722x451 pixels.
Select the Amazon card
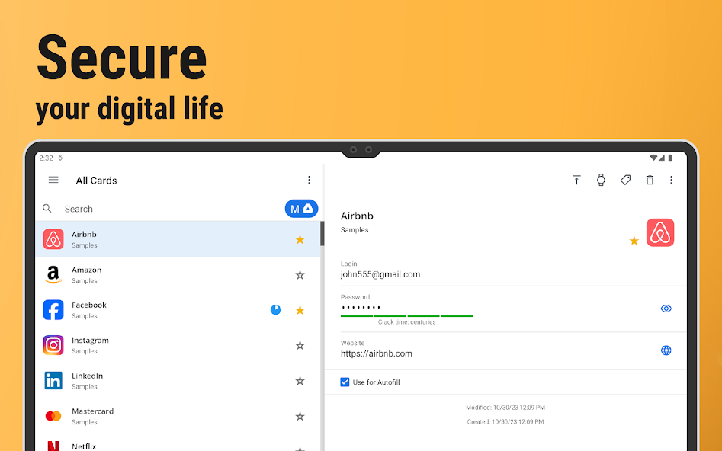pyautogui.click(x=178, y=275)
